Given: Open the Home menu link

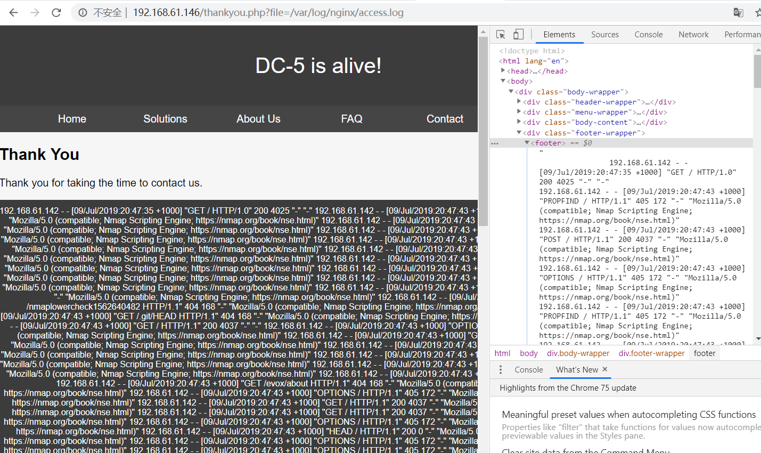Looking at the screenshot, I should (x=72, y=119).
